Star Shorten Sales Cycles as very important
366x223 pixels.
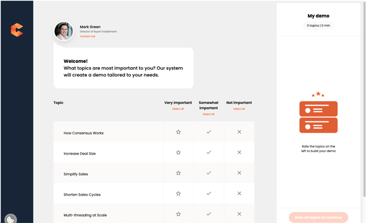[178, 193]
